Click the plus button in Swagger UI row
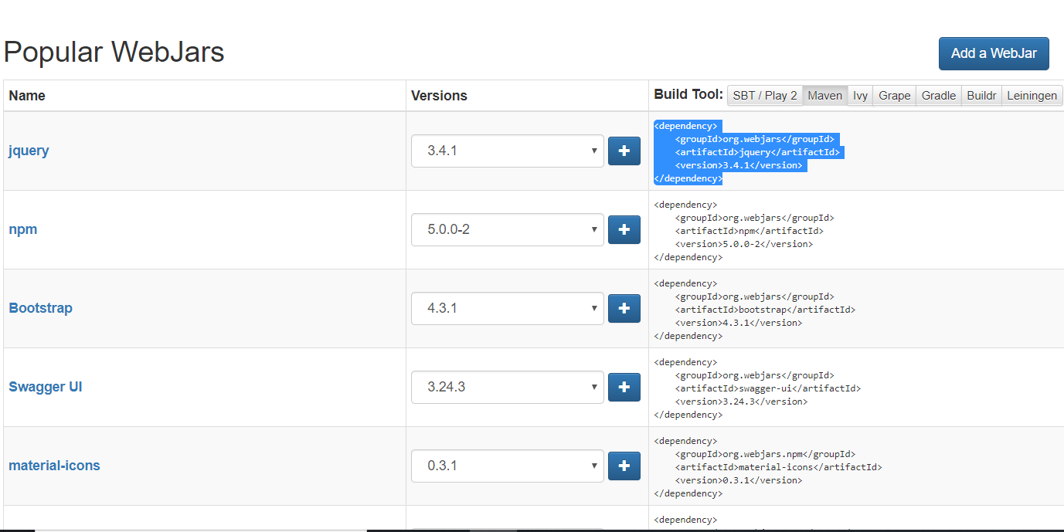The image size is (1064, 532). (624, 387)
